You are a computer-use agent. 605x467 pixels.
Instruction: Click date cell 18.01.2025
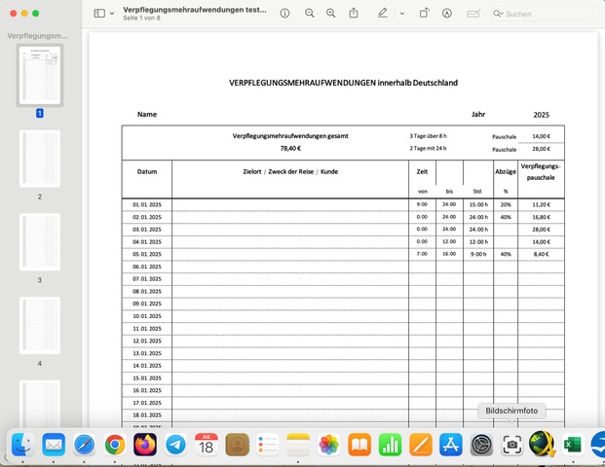147,415
